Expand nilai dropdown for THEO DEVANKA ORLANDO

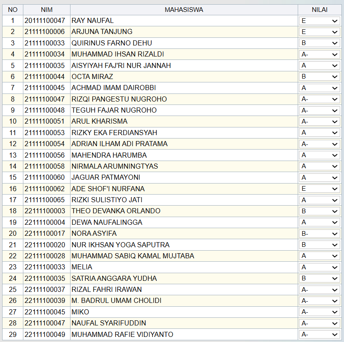click(x=319, y=211)
